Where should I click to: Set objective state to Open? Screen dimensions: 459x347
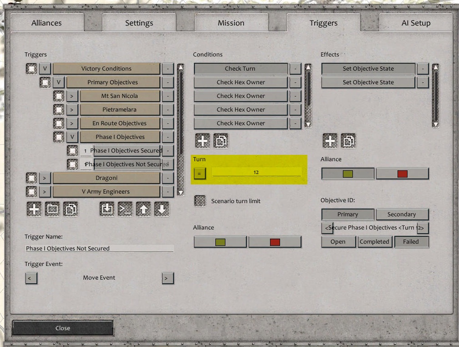point(338,242)
